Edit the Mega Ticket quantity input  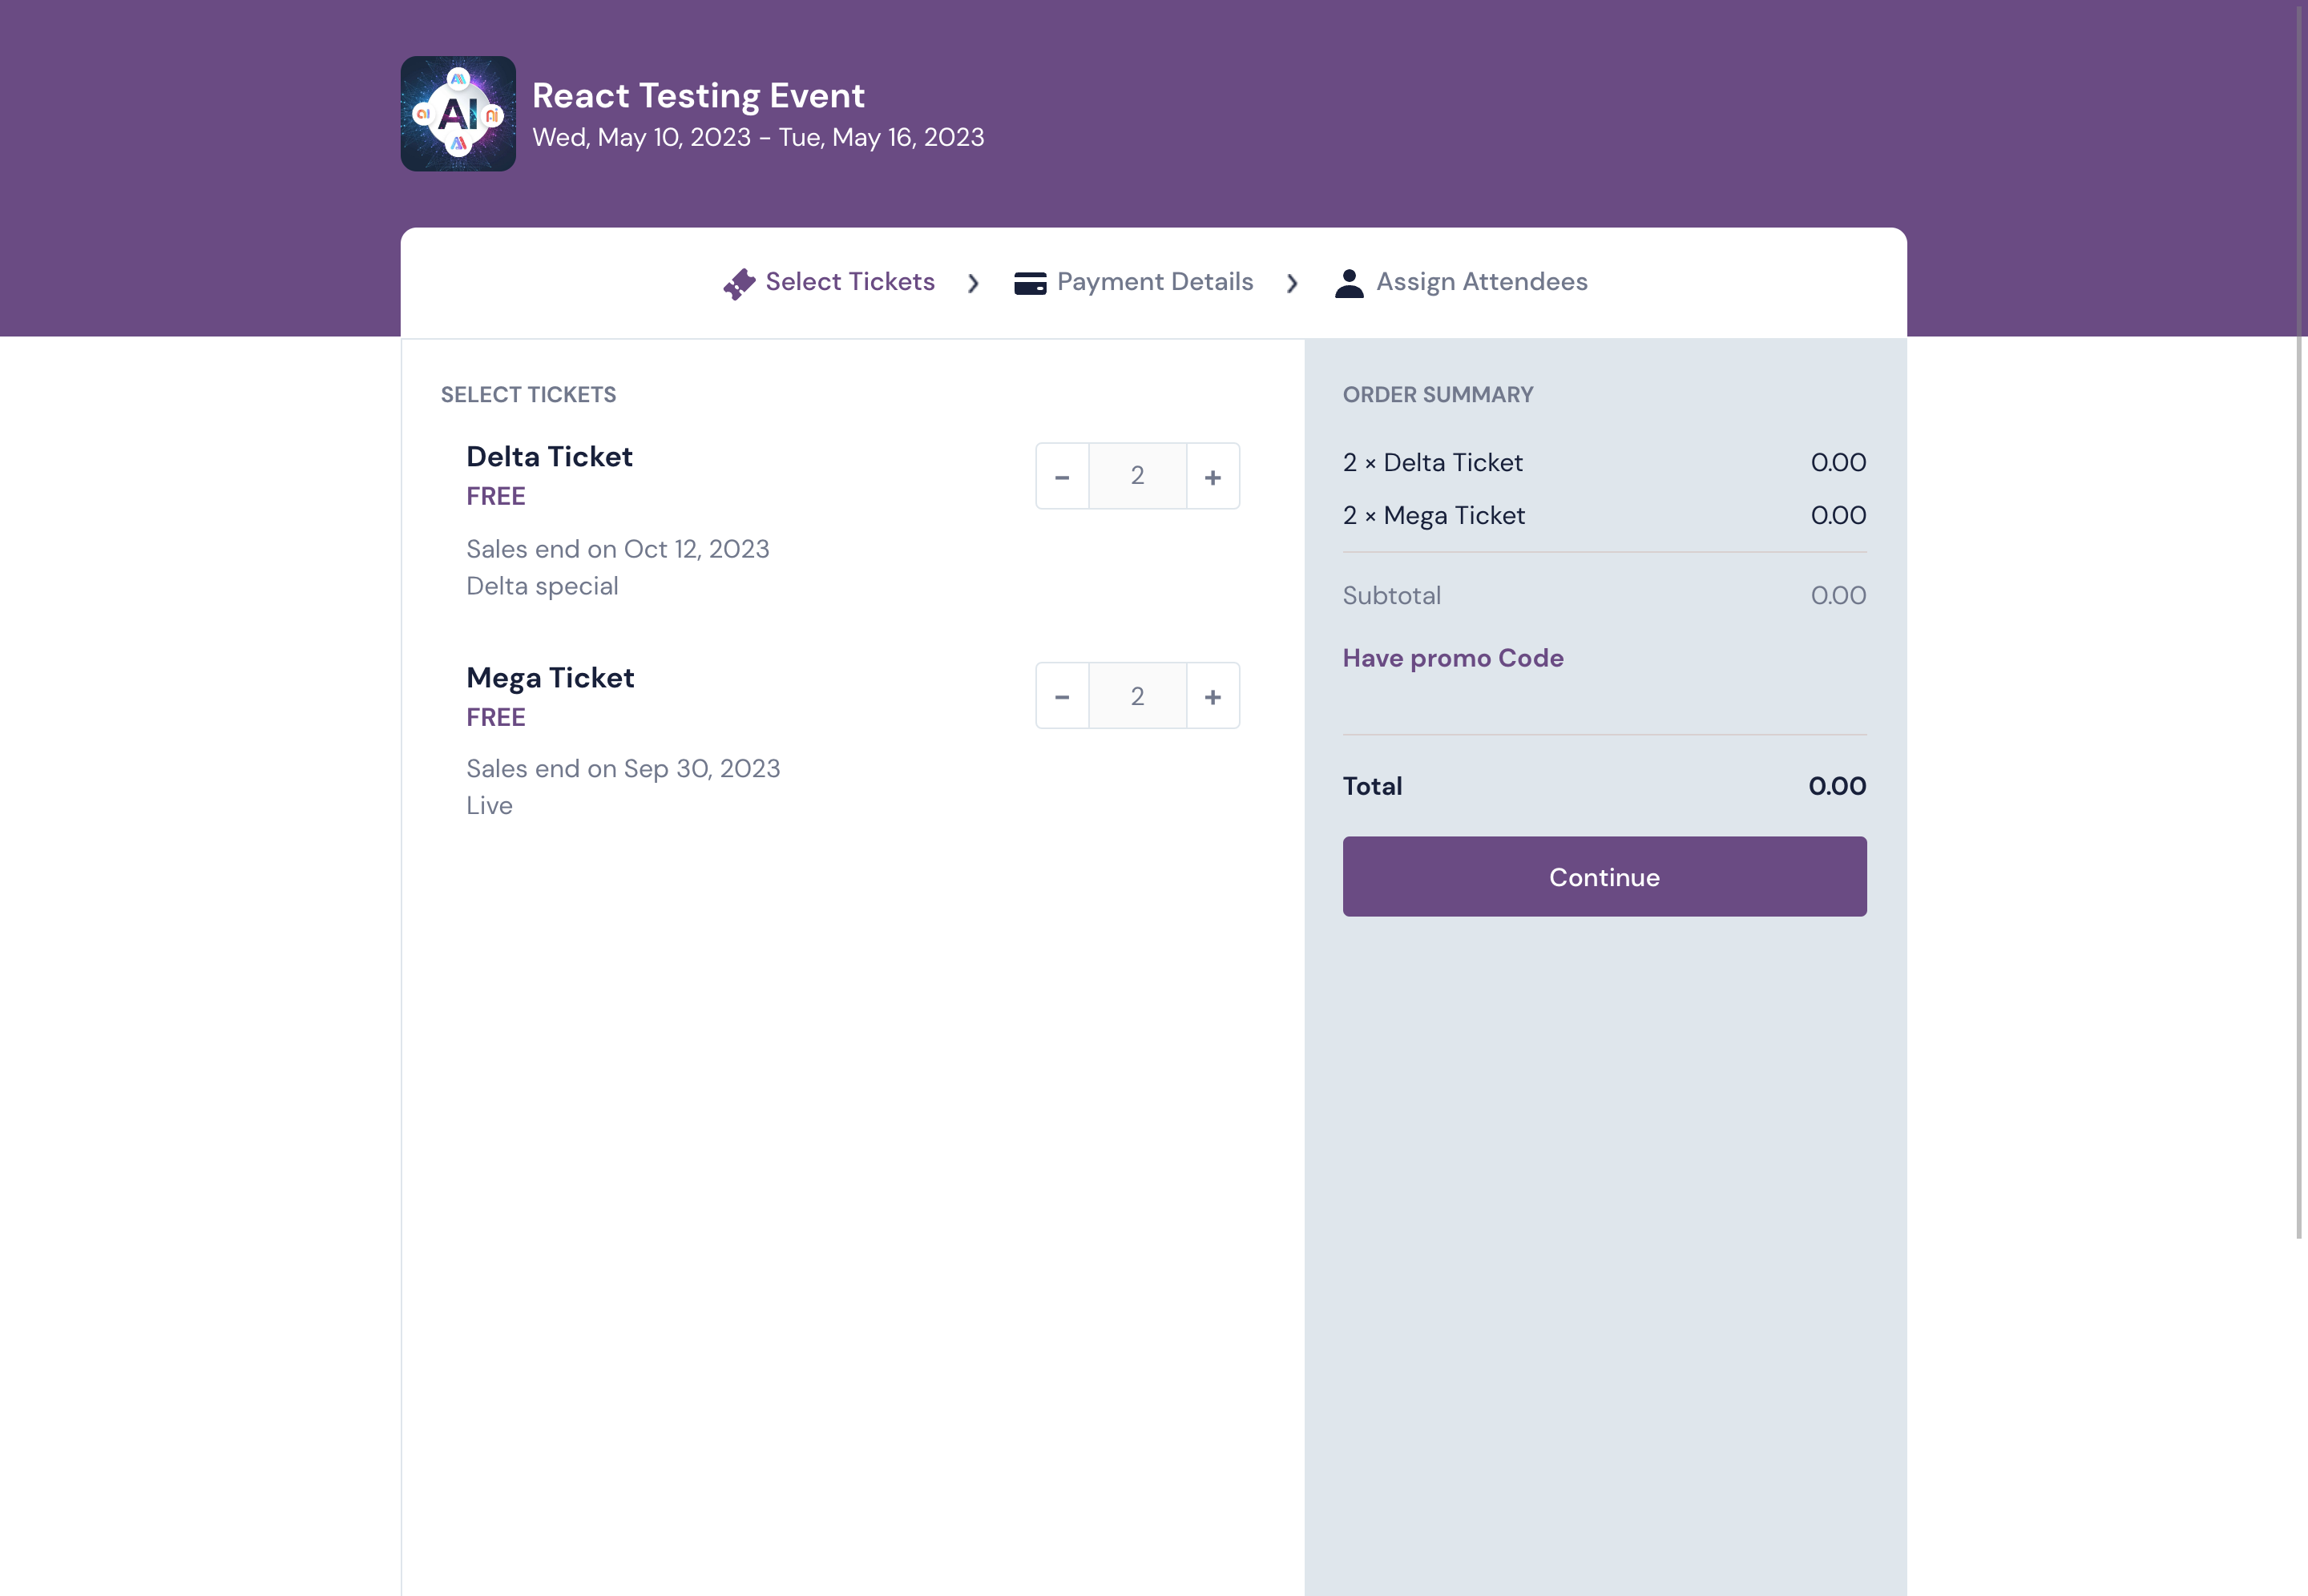tap(1136, 695)
